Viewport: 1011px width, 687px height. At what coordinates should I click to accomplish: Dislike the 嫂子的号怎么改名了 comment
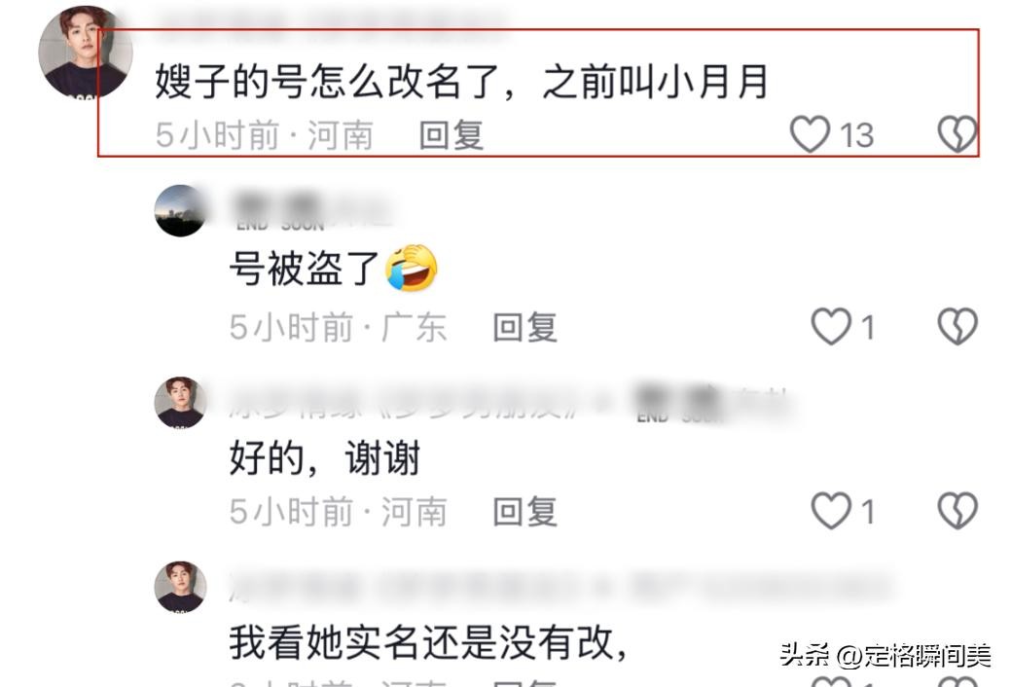tap(957, 133)
